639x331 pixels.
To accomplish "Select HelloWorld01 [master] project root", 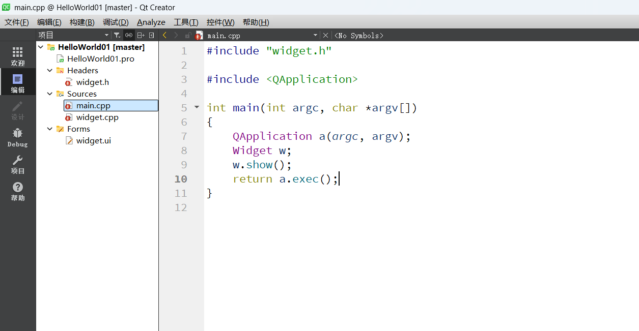I will click(101, 47).
